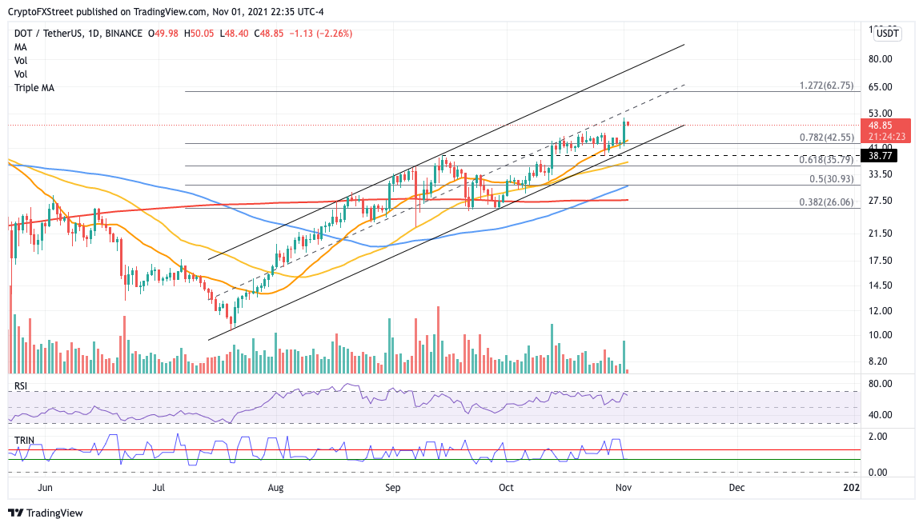
Task: Click the 0.382(26.06) Fibonacci level label
Action: click(826, 202)
